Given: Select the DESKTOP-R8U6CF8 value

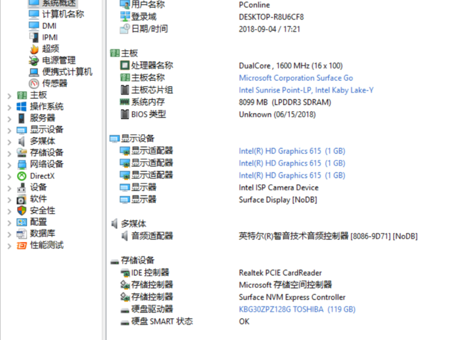Looking at the screenshot, I should 271,16.
